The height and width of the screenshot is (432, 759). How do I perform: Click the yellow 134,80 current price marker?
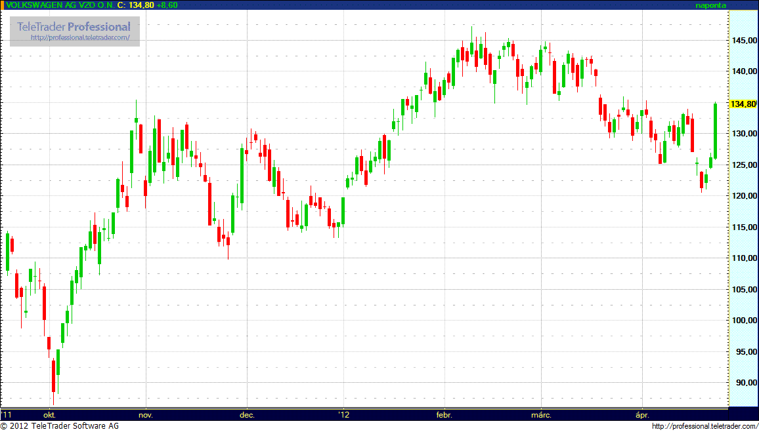743,104
